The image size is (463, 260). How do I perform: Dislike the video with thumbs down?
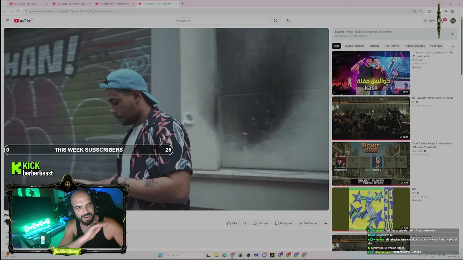[x=245, y=223]
